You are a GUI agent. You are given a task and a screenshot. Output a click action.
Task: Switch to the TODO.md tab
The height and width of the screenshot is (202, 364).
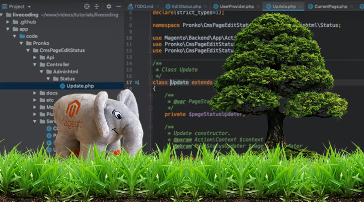(x=144, y=6)
